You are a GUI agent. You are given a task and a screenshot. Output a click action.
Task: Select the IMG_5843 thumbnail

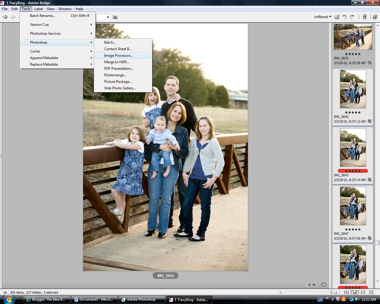tap(353, 148)
